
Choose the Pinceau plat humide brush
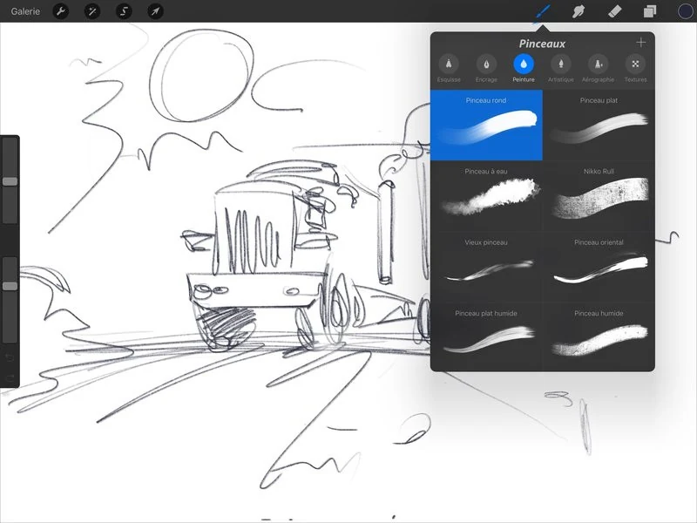pos(486,337)
